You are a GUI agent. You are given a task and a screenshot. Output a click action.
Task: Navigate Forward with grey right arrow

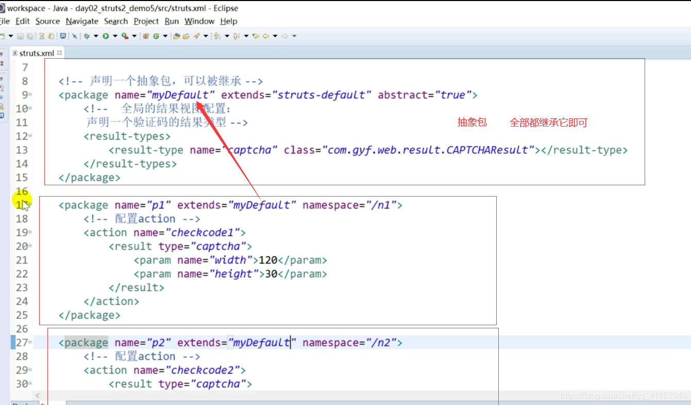[x=284, y=36]
